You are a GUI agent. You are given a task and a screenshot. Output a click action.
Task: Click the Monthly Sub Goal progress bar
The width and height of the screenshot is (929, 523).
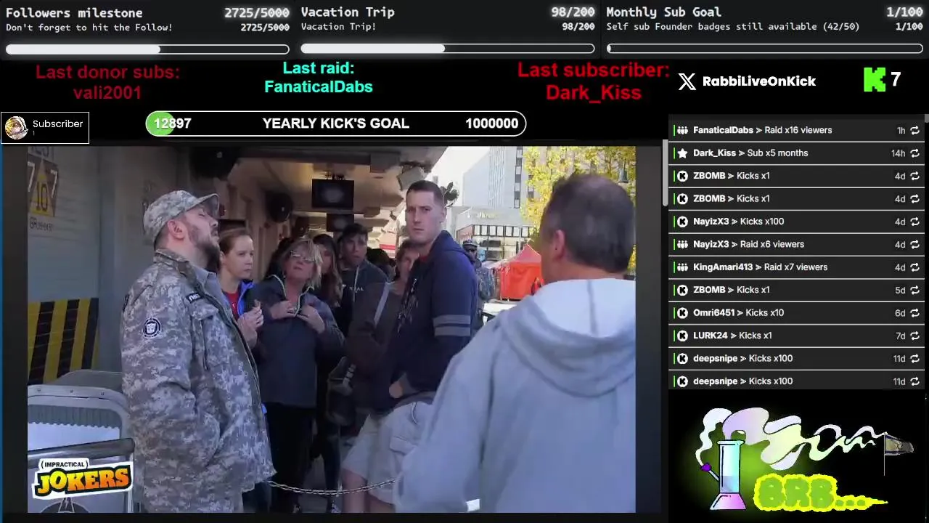tap(765, 49)
